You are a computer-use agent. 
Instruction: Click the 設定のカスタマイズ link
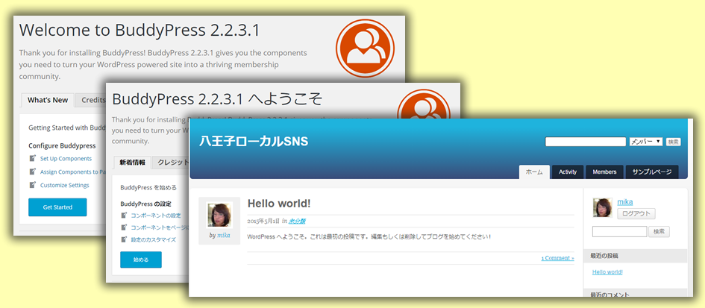pos(154,240)
